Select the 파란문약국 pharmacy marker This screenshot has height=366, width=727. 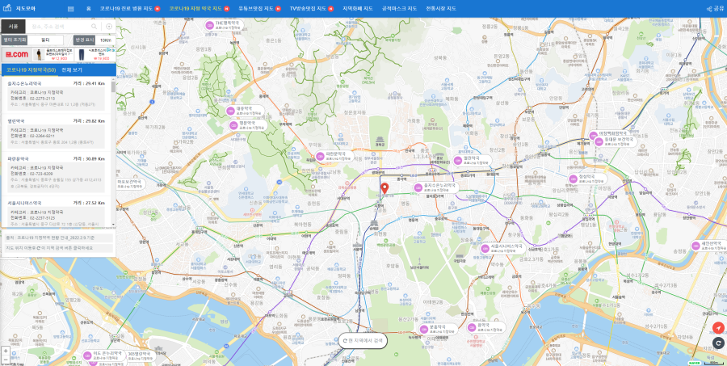334,156
